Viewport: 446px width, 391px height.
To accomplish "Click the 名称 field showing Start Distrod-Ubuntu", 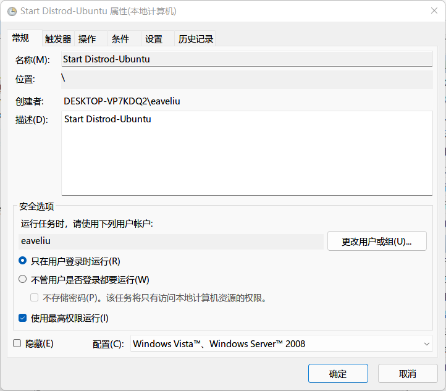I will pos(247,59).
